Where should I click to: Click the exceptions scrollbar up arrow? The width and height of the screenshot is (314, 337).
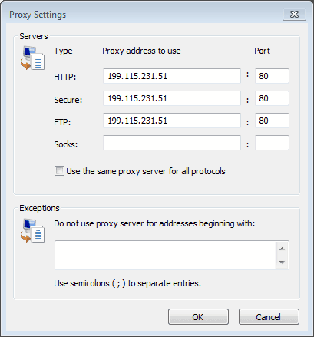tap(283, 249)
